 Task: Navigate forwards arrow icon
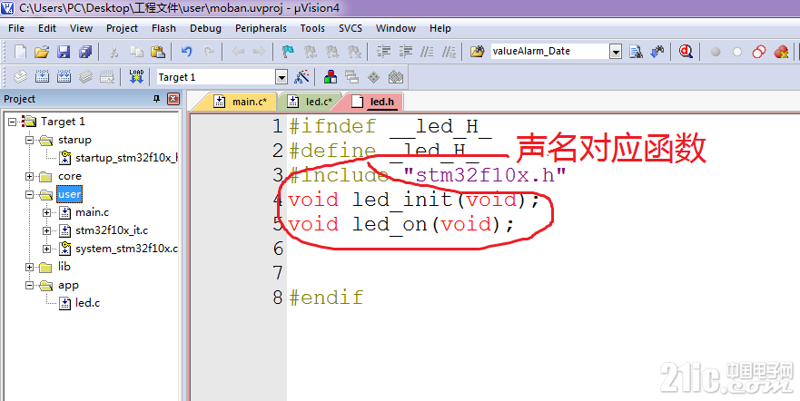click(259, 52)
